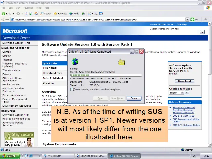Click the address bar URL field

coord(98,19)
